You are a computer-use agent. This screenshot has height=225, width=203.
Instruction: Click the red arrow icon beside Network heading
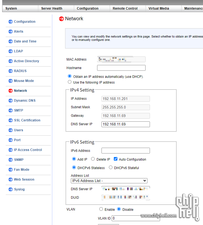click(62, 19)
